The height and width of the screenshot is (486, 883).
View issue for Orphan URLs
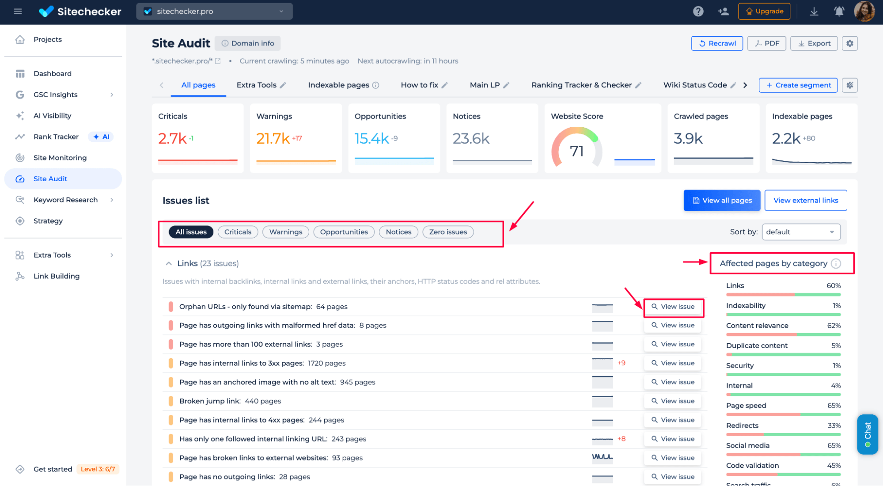[x=673, y=307]
